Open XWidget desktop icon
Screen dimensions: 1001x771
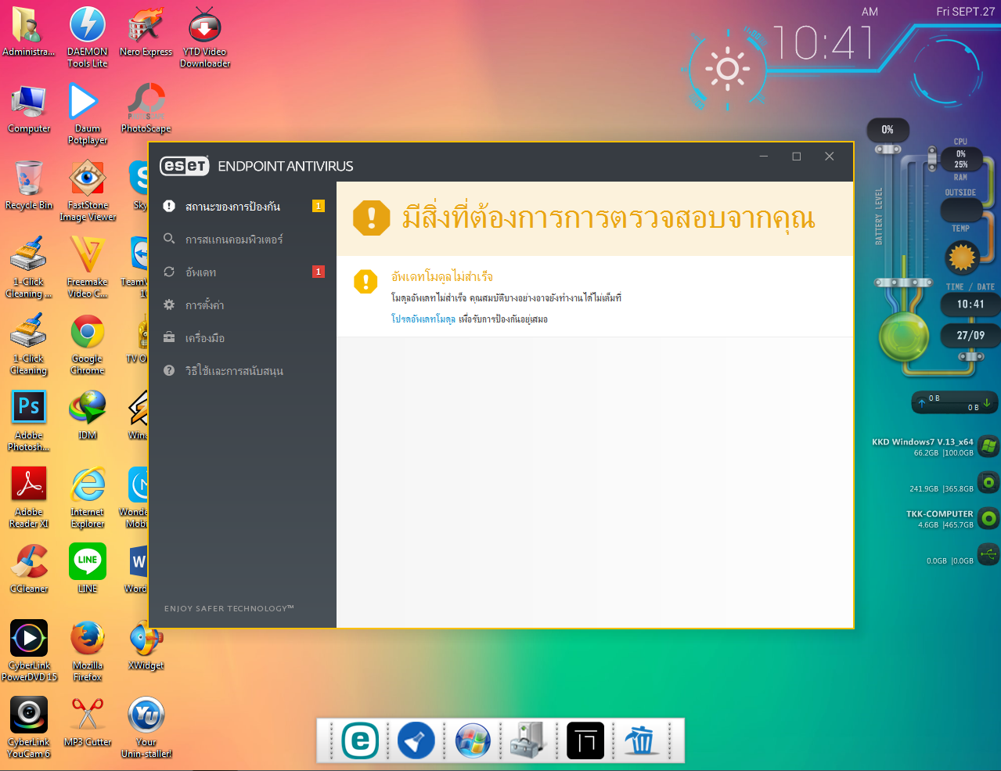(146, 645)
